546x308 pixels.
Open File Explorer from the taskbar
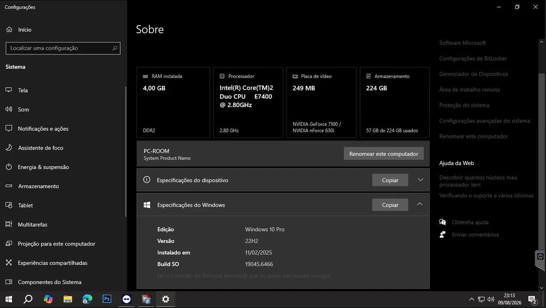point(68,299)
